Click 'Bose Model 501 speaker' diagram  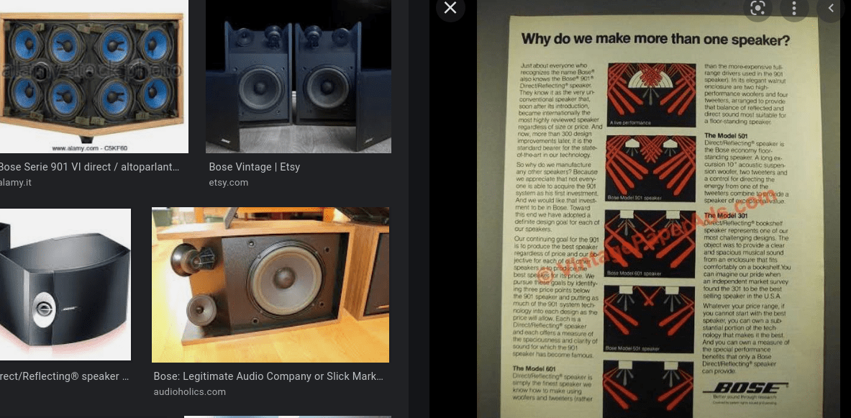649,319
